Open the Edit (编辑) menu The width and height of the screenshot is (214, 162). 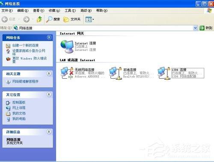(23, 10)
